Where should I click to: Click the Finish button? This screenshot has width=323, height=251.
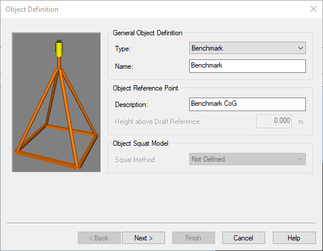pos(193,238)
